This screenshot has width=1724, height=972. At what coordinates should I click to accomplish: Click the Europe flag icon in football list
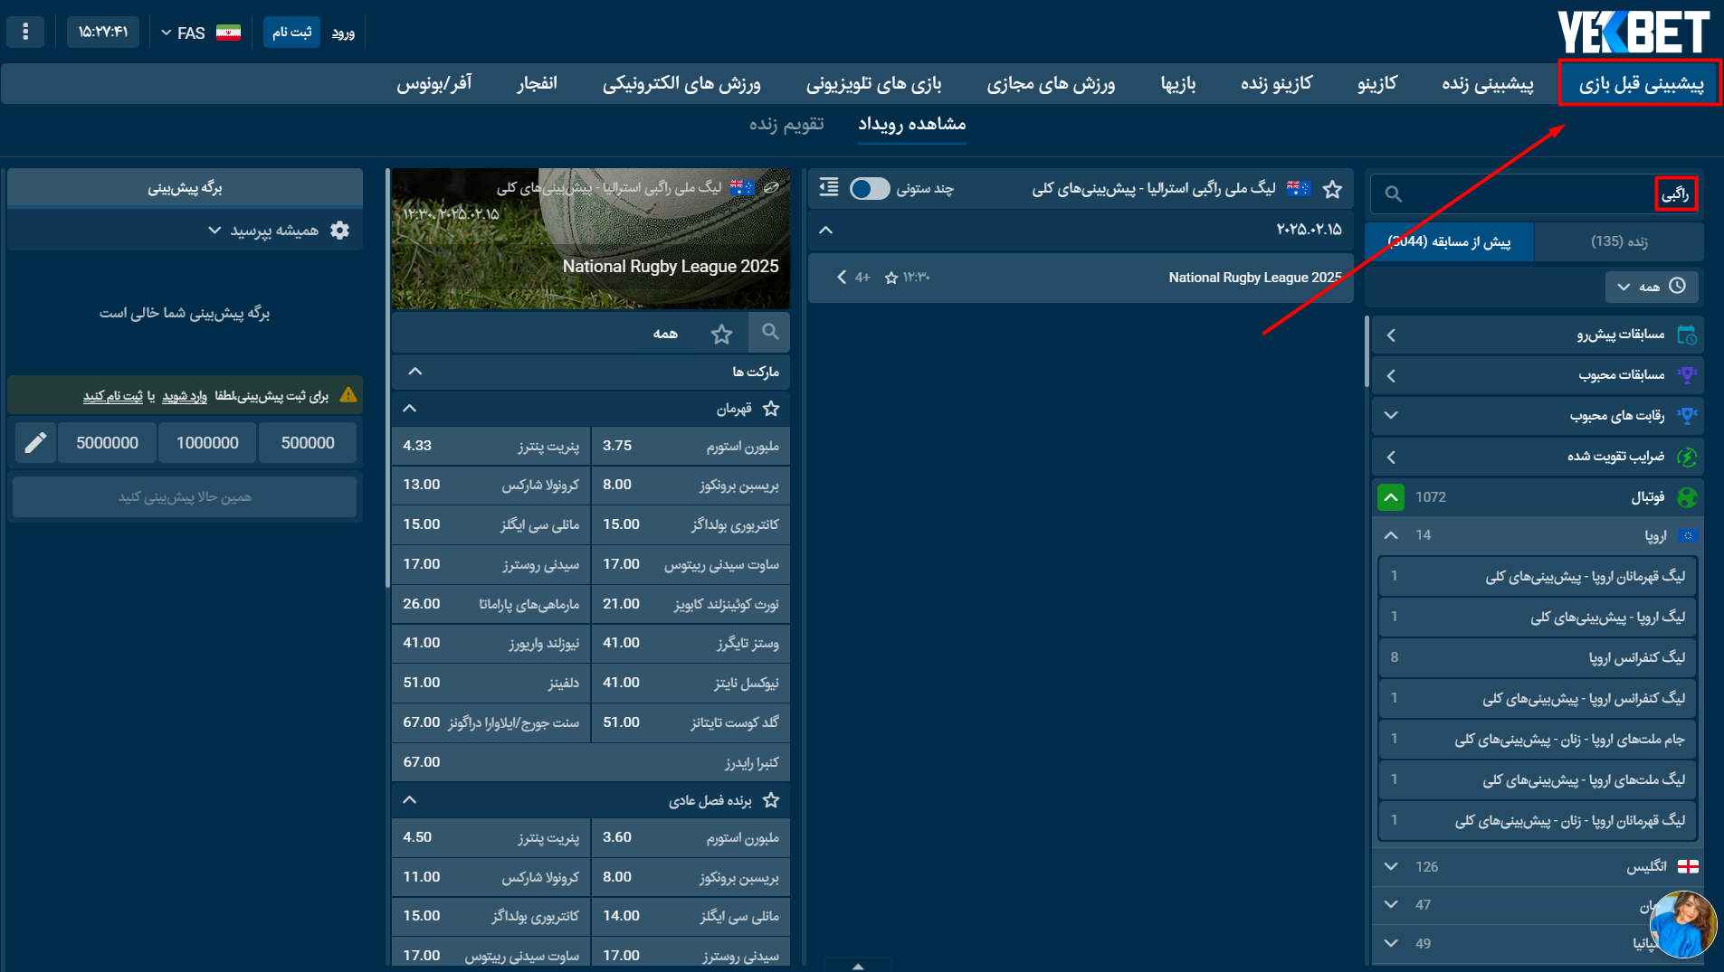pos(1688,535)
